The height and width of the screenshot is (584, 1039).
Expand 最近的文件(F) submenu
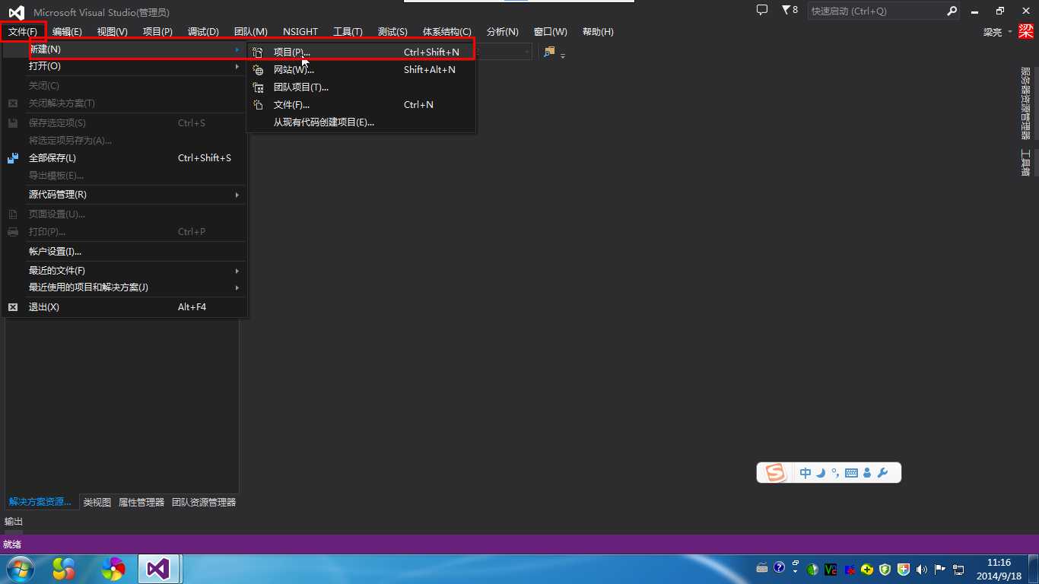tap(125, 271)
